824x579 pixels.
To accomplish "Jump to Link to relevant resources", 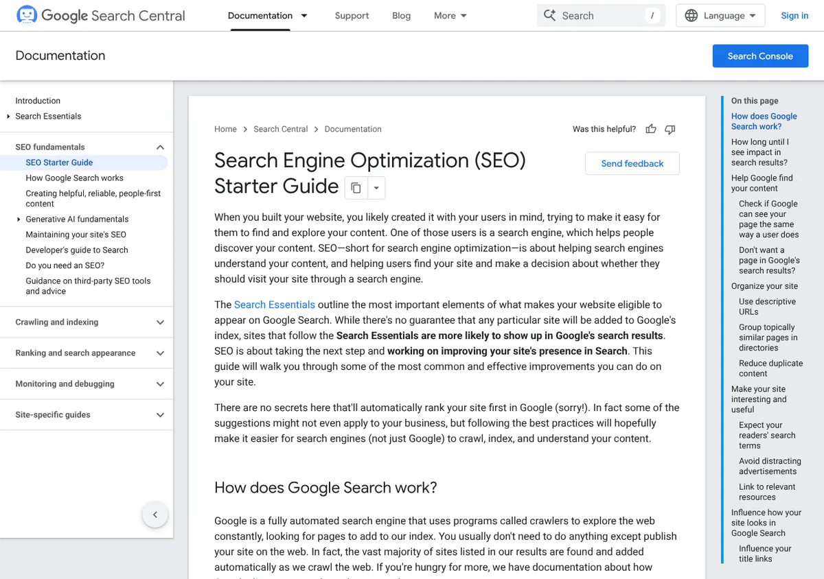I will pyautogui.click(x=768, y=492).
